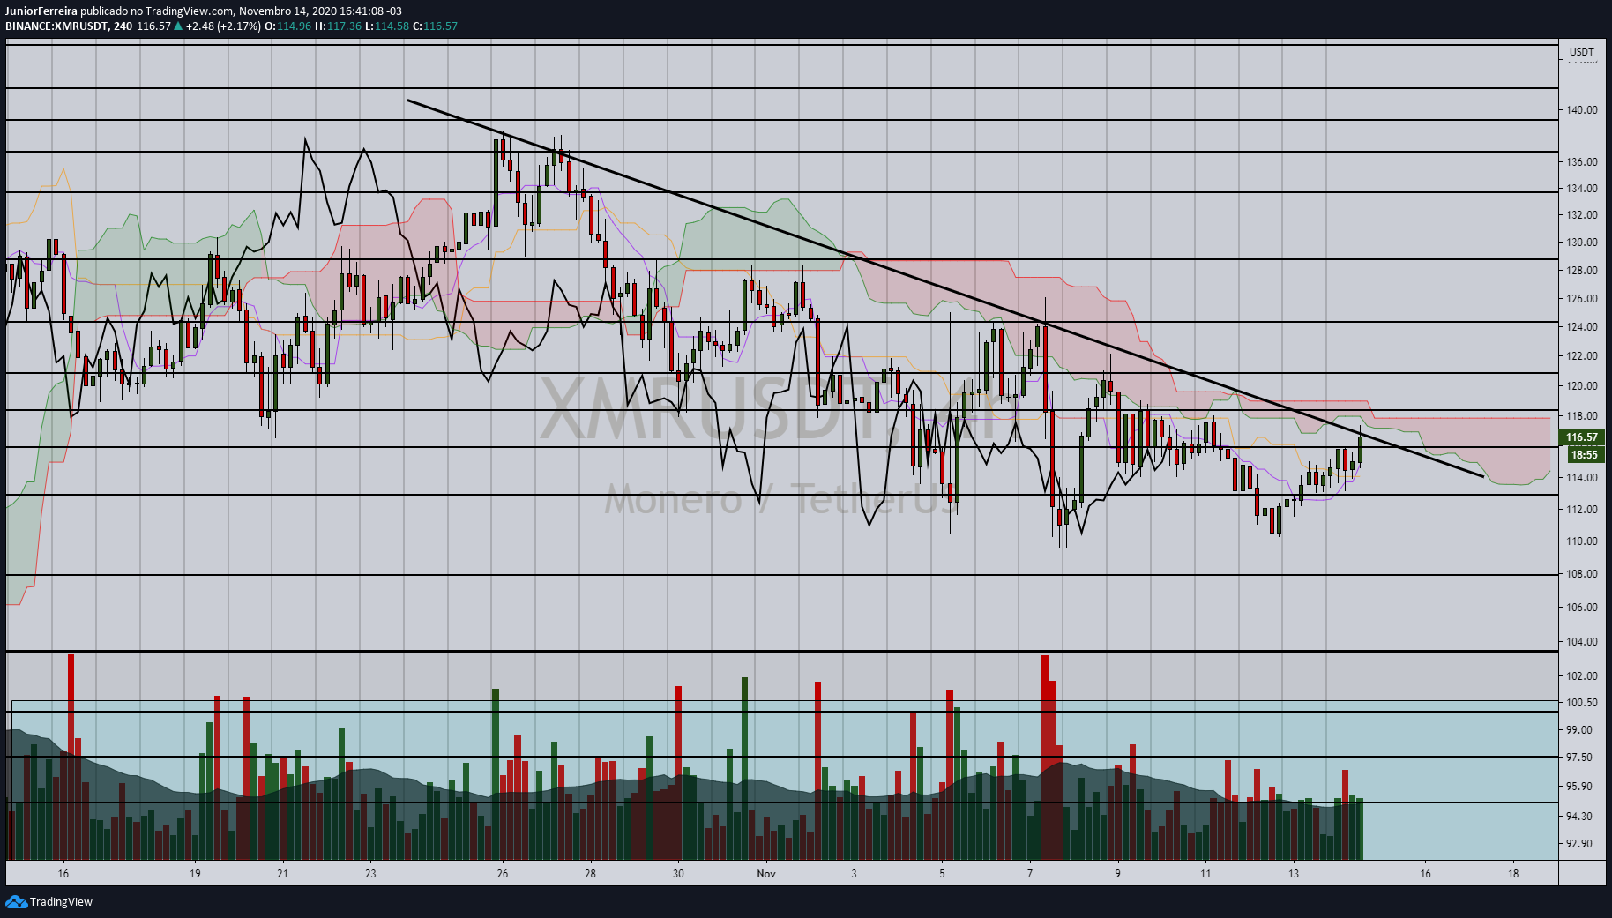Click the BINANCE:XMRUSDT symbol label
Image resolution: width=1612 pixels, height=918 pixels.
pyautogui.click(x=56, y=26)
